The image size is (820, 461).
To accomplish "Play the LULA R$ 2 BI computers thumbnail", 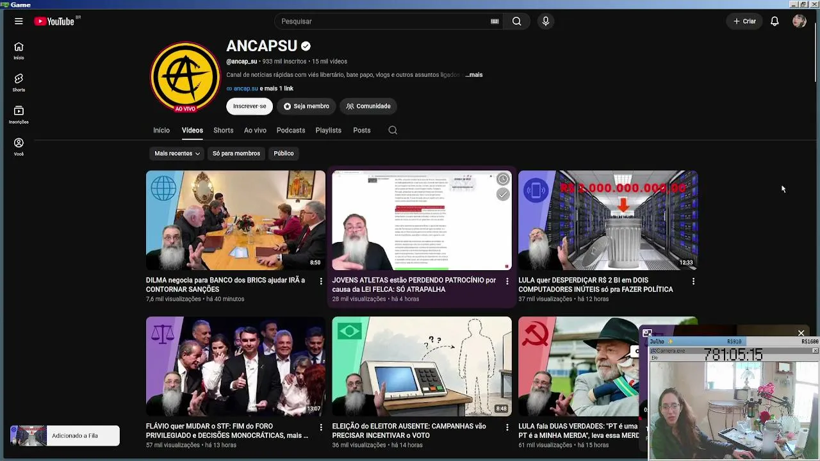I will 608,220.
